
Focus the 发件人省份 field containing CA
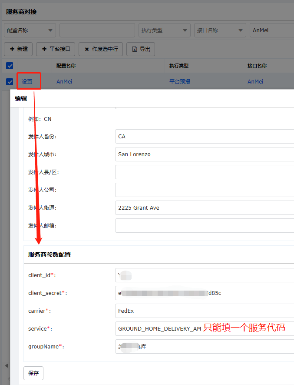point(204,136)
